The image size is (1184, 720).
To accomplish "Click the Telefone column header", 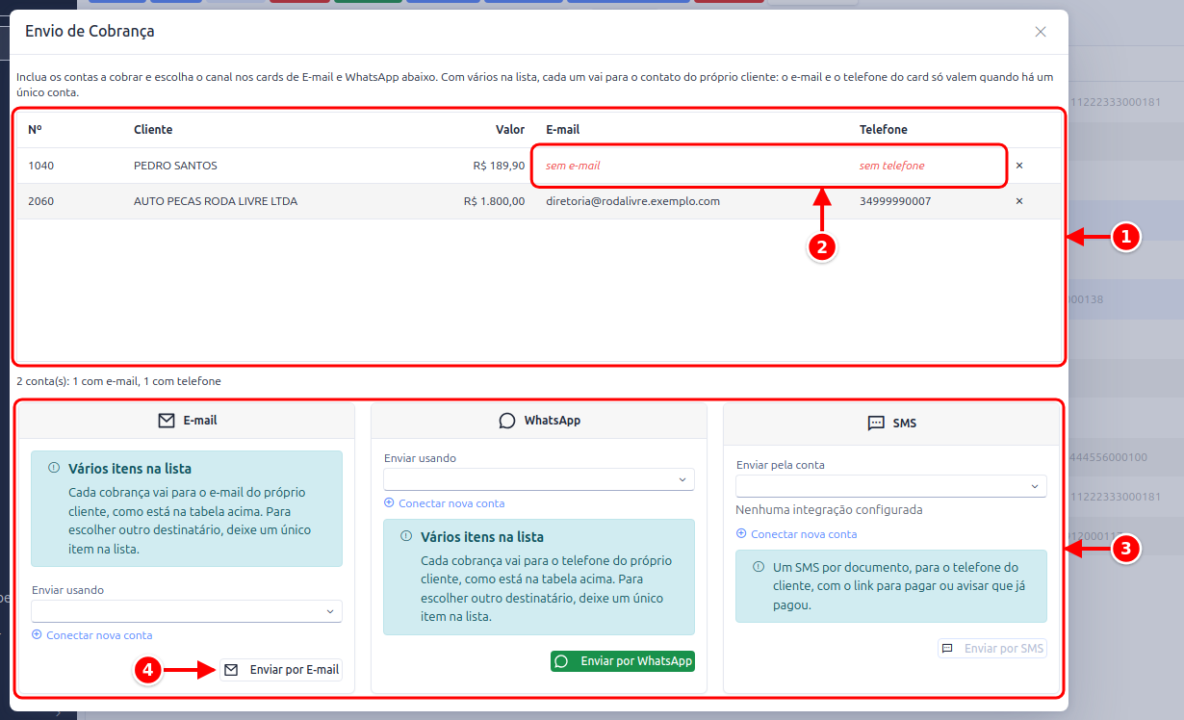I will 884,130.
